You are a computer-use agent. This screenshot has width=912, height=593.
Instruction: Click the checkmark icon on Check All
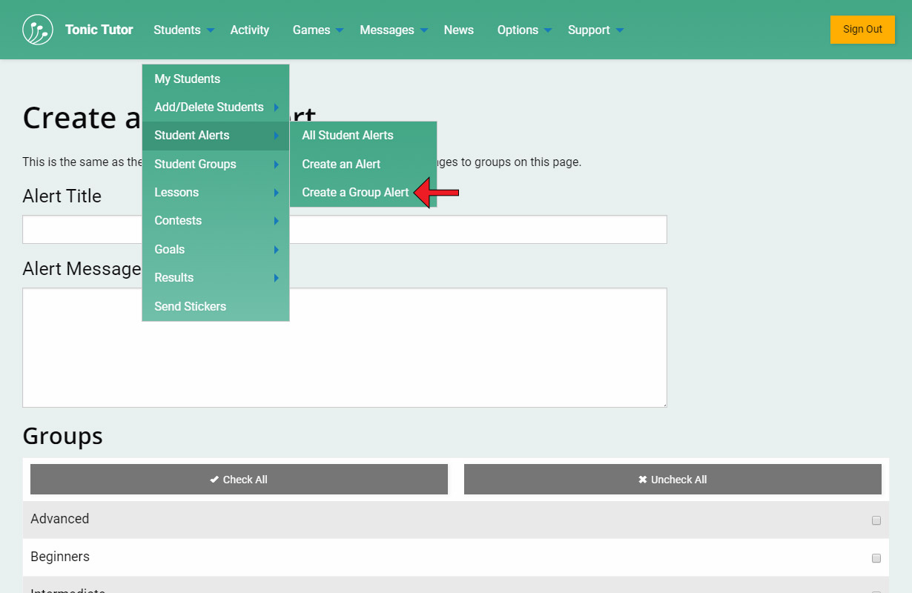[214, 480]
